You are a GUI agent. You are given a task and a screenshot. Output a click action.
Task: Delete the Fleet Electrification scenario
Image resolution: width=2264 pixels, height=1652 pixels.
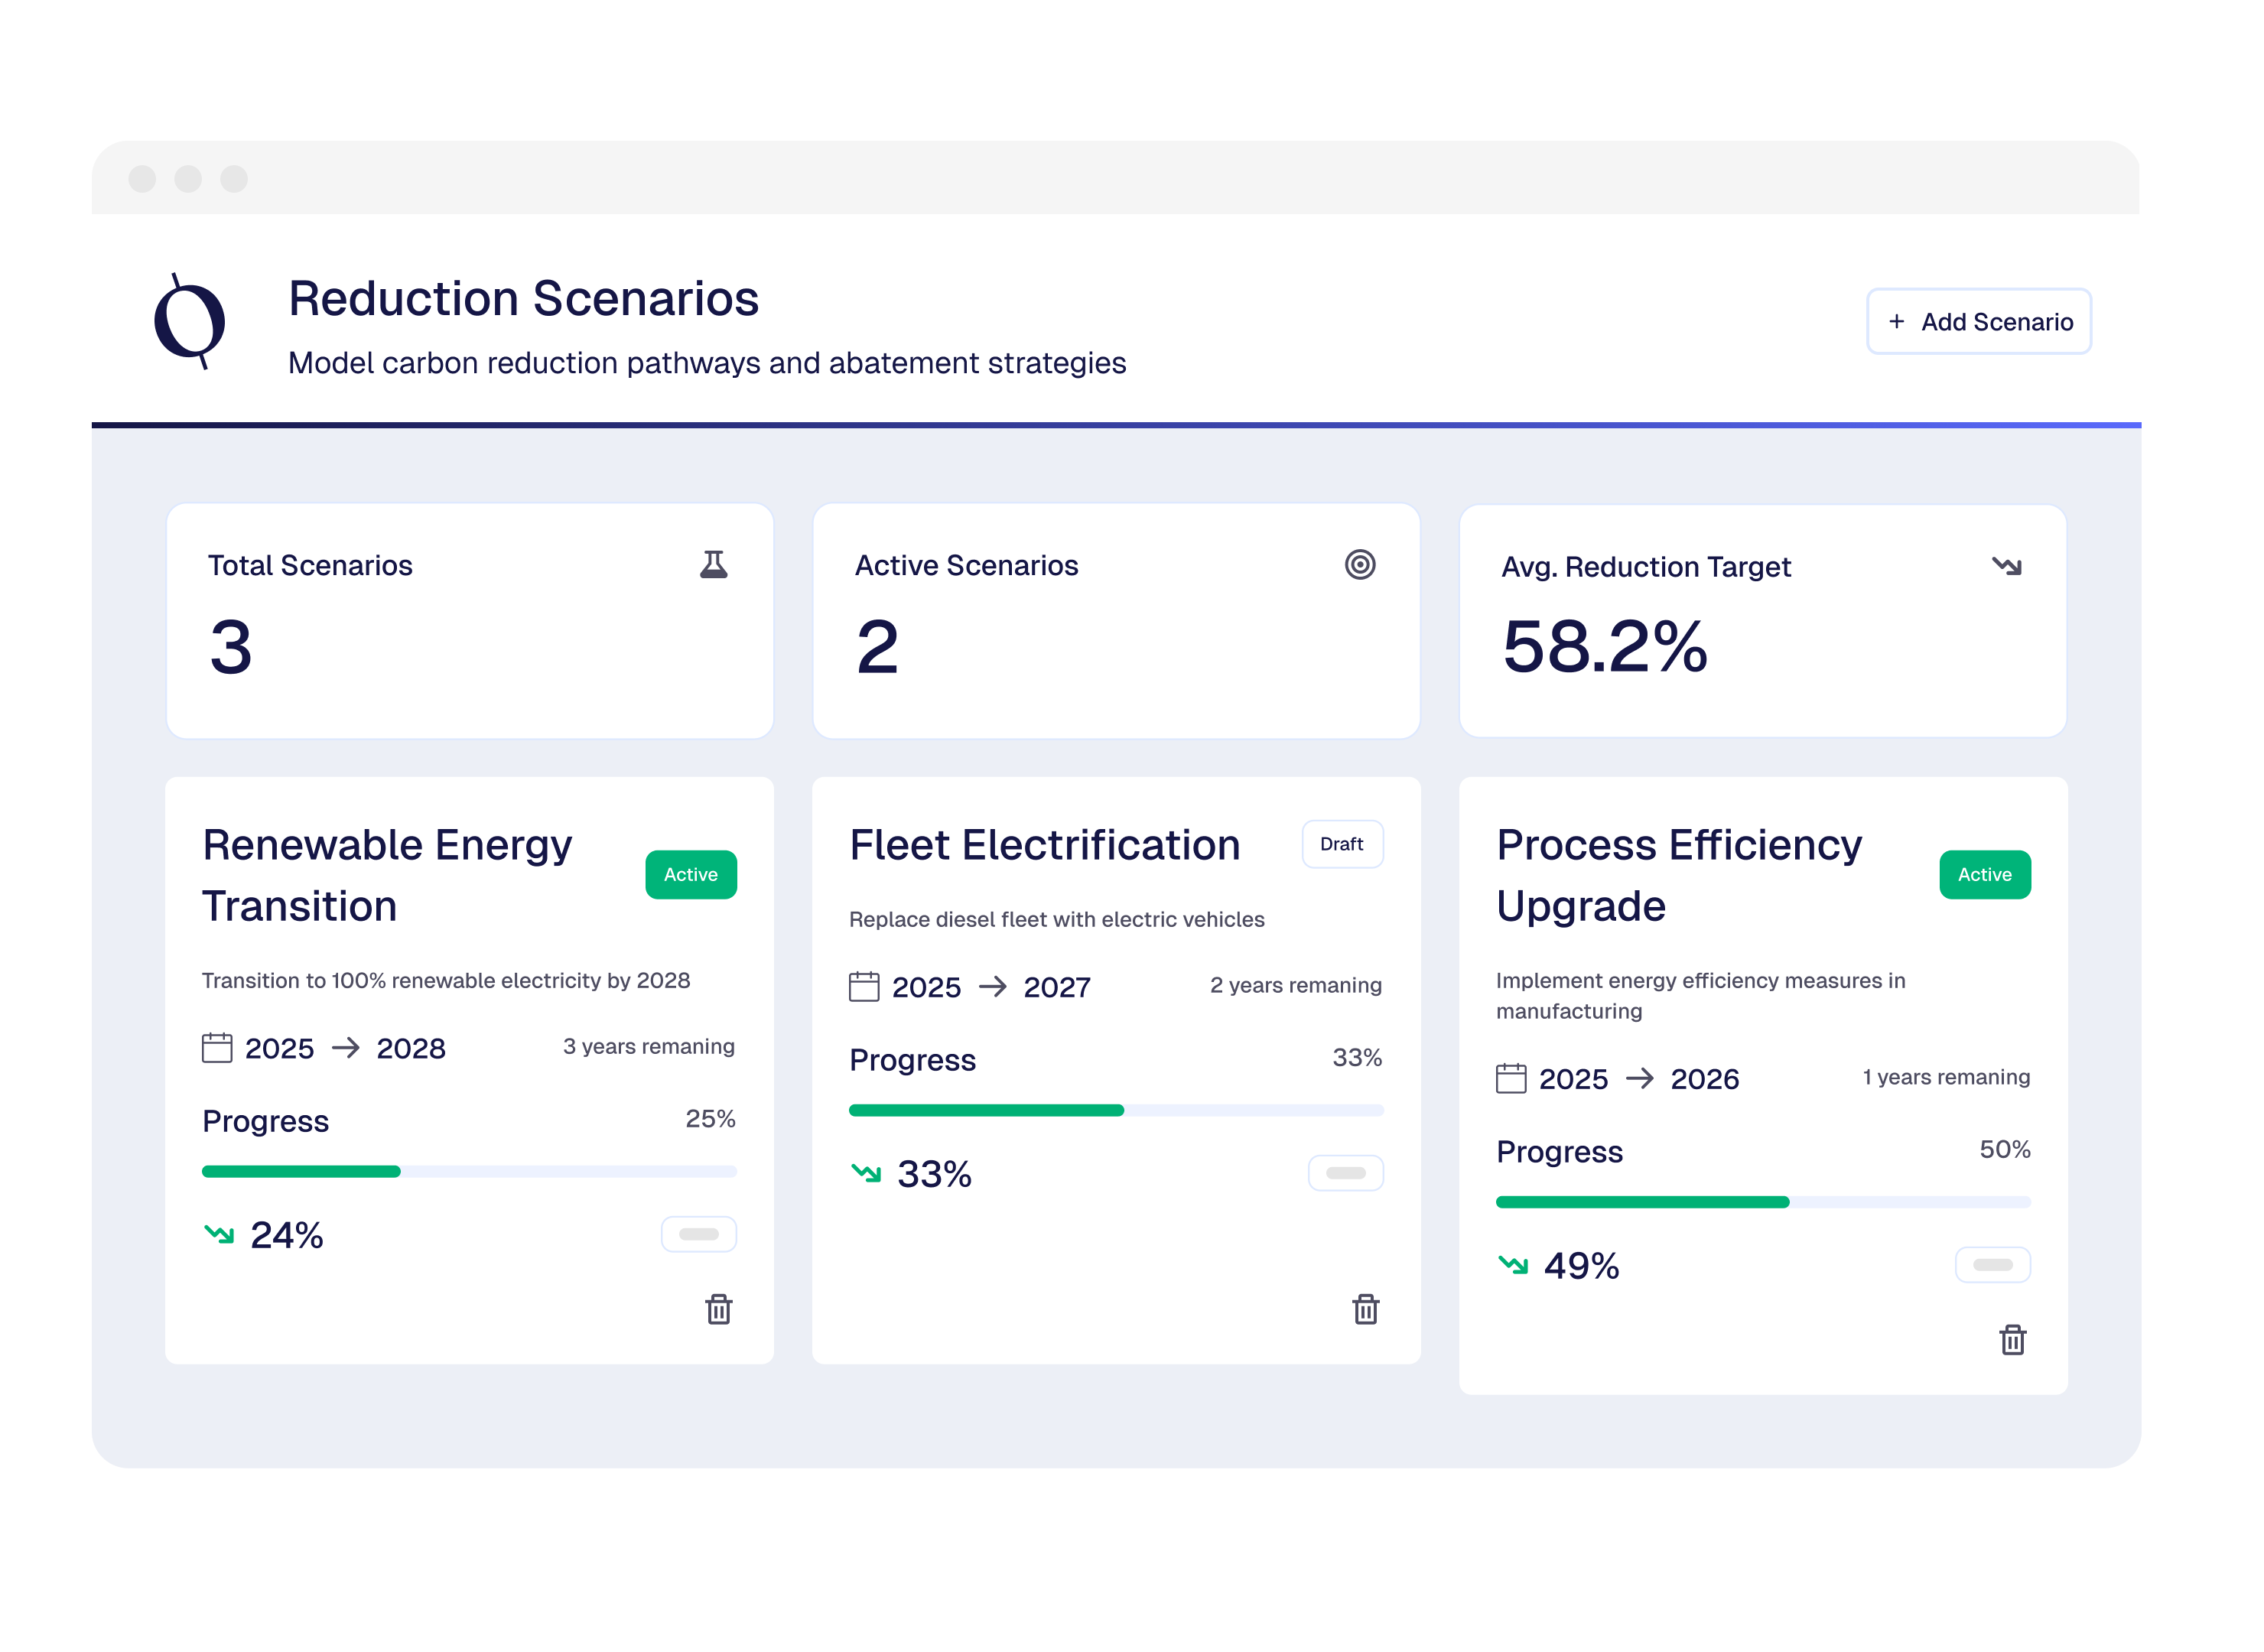1365,1309
